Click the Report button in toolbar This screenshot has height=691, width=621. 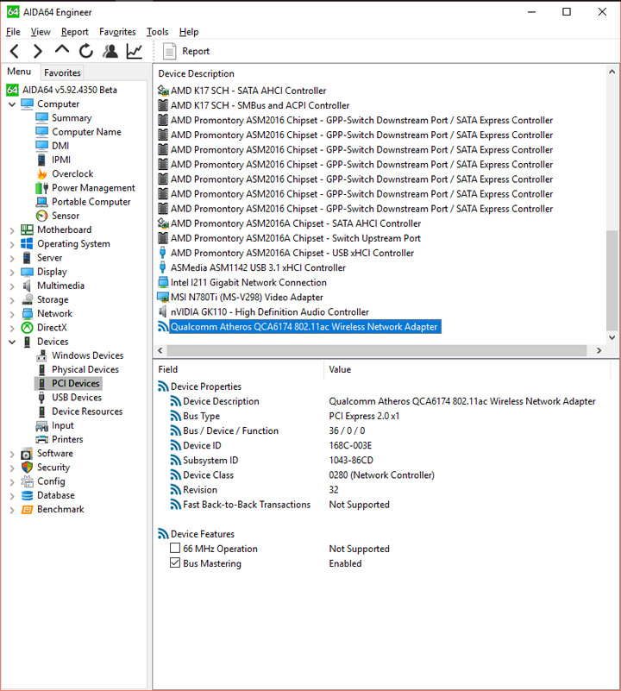(185, 51)
